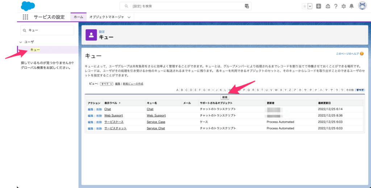371x188 pixels.
Task: Open the favorites list dropdown arrow
Action: click(x=310, y=7)
